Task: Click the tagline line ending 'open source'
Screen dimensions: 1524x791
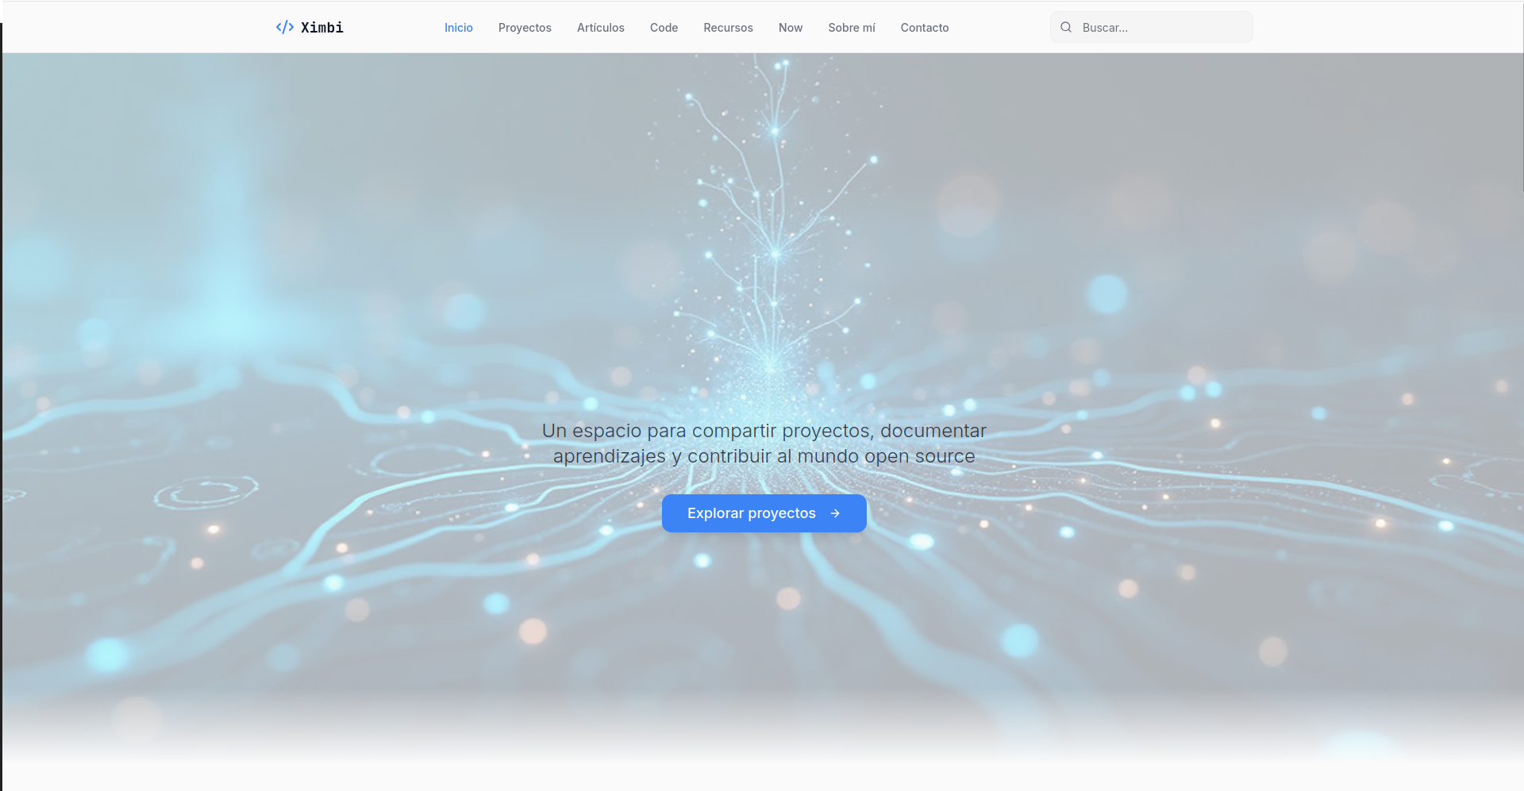Action: [764, 457]
